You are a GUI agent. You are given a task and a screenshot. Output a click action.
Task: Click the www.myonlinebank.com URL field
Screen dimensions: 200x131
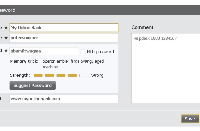click(64, 99)
